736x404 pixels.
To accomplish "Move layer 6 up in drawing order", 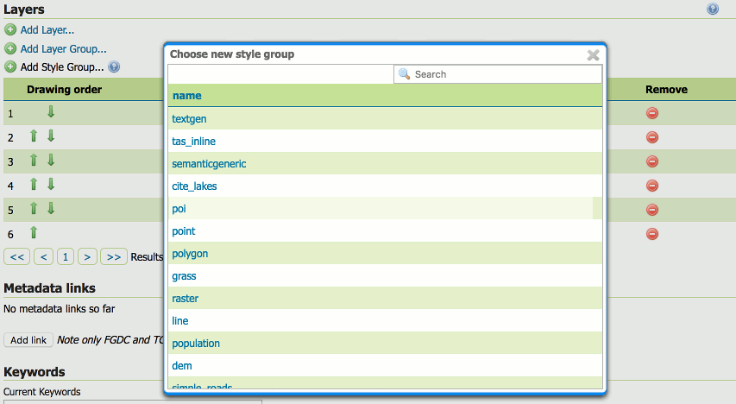I will (34, 232).
